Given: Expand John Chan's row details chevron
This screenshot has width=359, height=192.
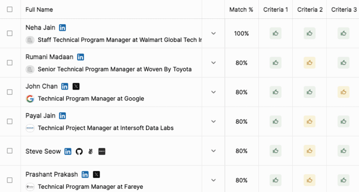Looking at the screenshot, I should (214, 92).
